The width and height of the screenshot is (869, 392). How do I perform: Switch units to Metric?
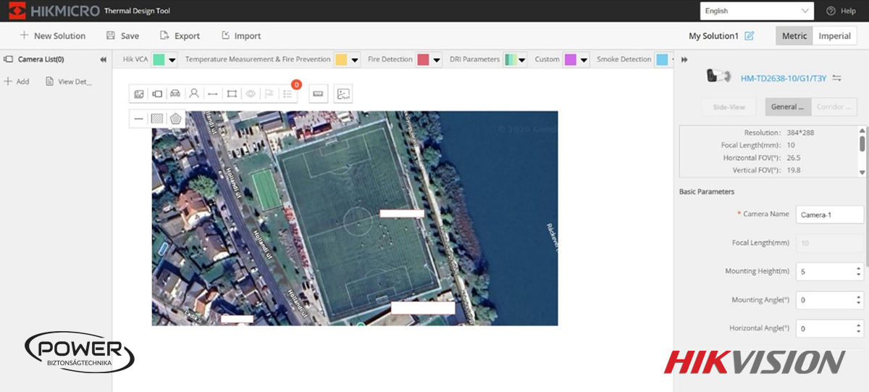794,36
